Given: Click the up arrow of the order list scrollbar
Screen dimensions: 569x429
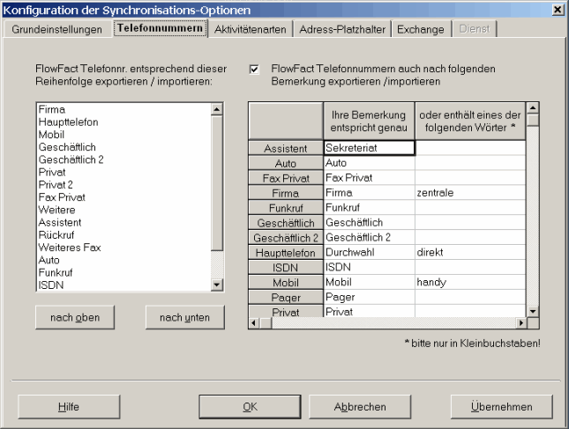Looking at the screenshot, I should (x=217, y=109).
